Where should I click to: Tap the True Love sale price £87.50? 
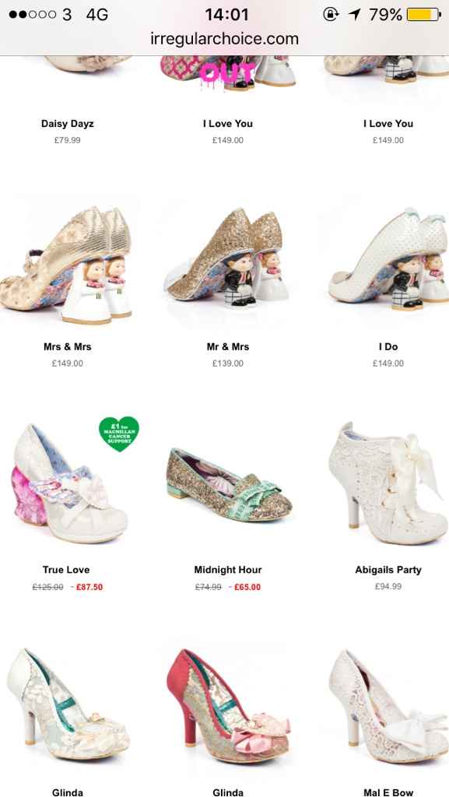pos(89,587)
